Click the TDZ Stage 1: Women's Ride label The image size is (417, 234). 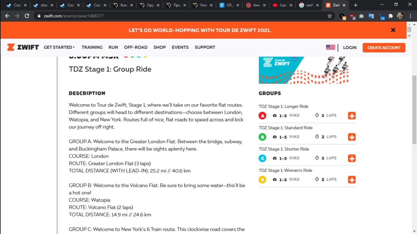click(285, 170)
